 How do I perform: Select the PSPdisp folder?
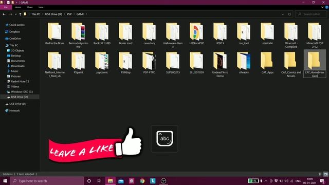pos(125,63)
